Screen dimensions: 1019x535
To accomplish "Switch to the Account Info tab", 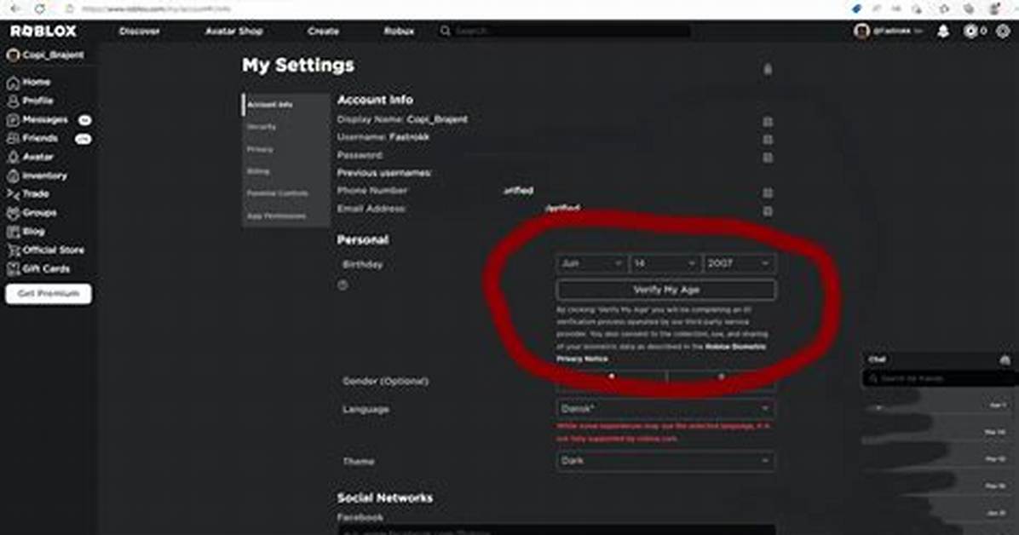I will [x=286, y=105].
